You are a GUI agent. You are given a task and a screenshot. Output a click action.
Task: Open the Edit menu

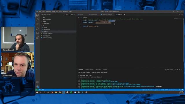[43, 12]
